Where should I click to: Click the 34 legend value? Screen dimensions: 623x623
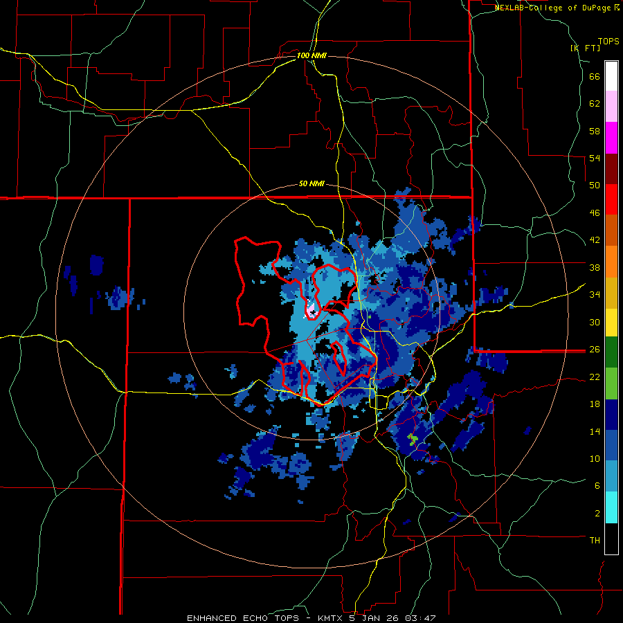[x=595, y=295]
